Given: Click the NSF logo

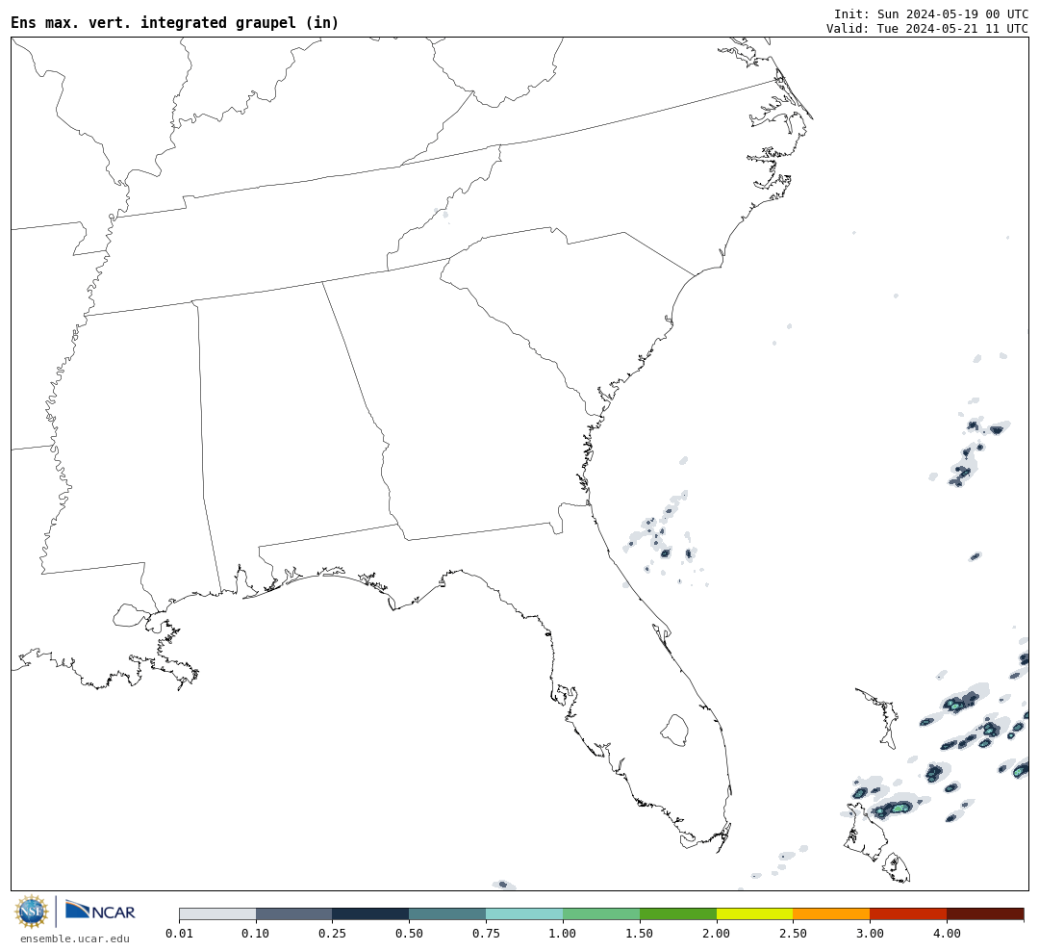Looking at the screenshot, I should pos(32,912).
